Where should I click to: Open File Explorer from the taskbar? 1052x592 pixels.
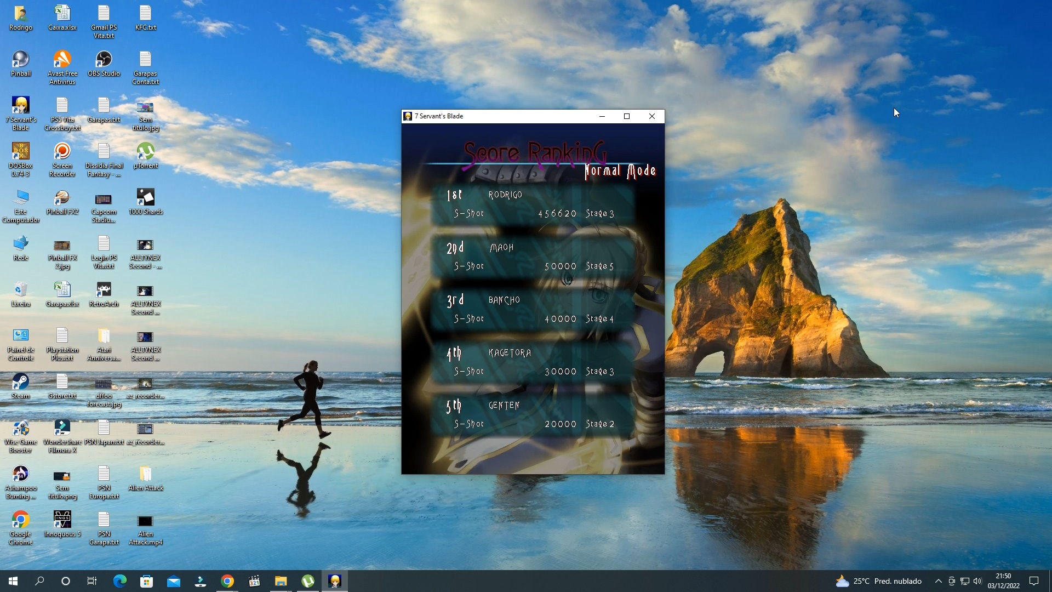click(281, 581)
